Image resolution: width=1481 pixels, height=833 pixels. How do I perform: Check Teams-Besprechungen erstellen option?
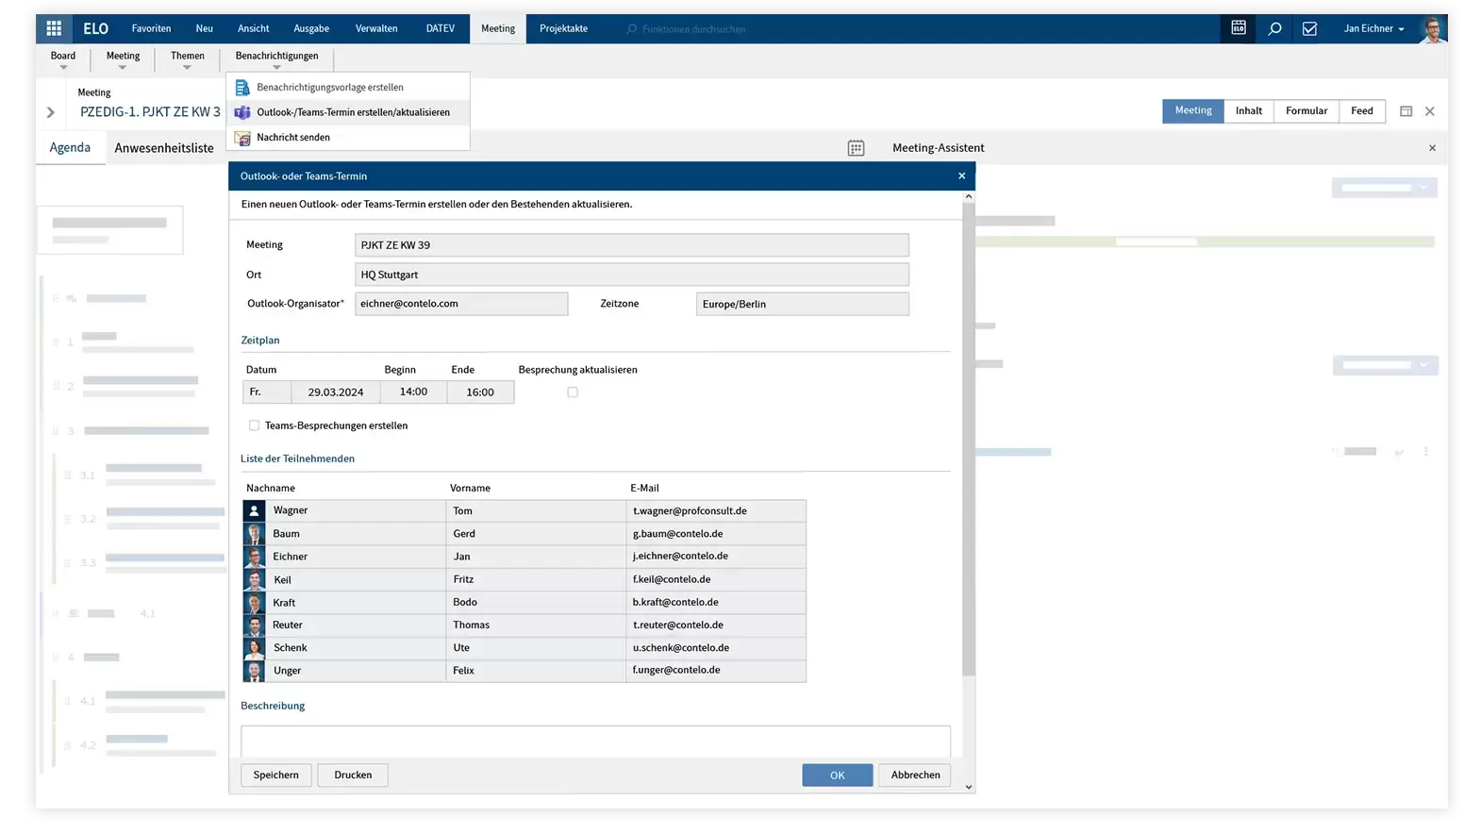254,425
